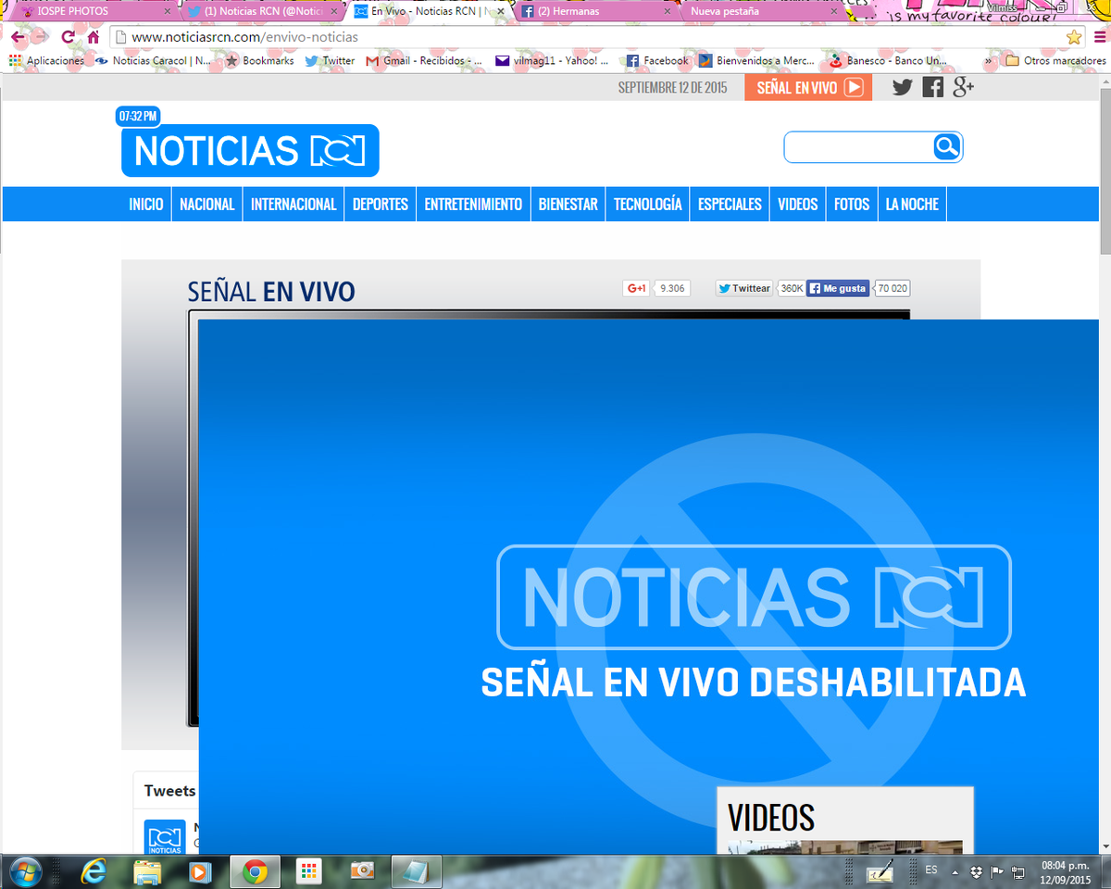Click the Chrome icon in the taskbar

[x=256, y=871]
